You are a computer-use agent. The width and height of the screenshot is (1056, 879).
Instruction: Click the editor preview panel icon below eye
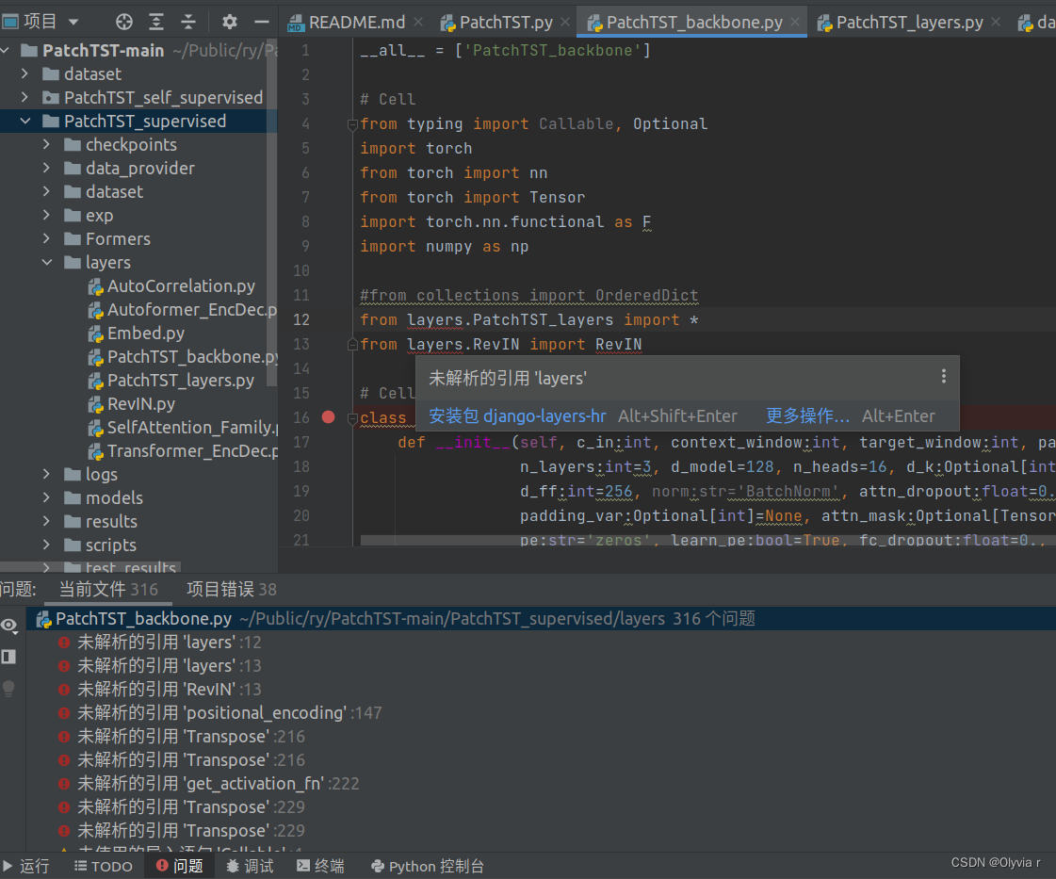coord(8,657)
